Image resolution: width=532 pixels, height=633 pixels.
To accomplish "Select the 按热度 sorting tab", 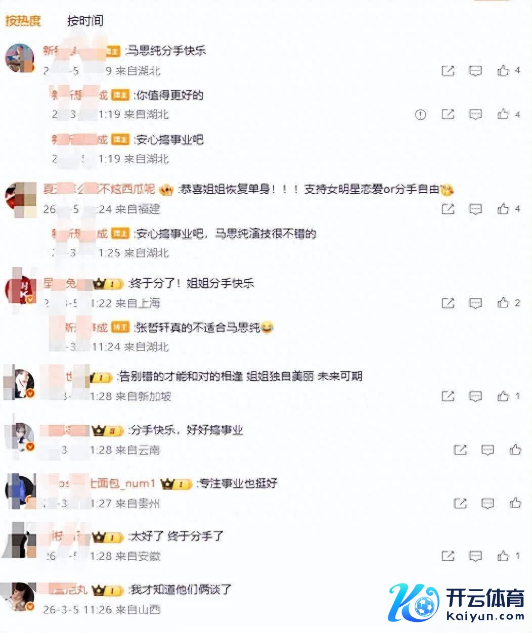I will (x=22, y=21).
